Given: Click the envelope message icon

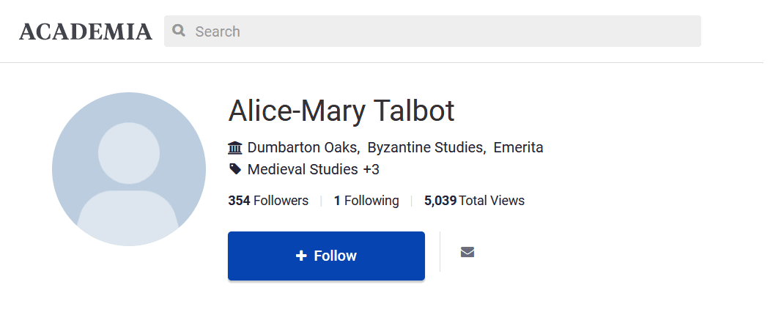Looking at the screenshot, I should click(x=467, y=252).
